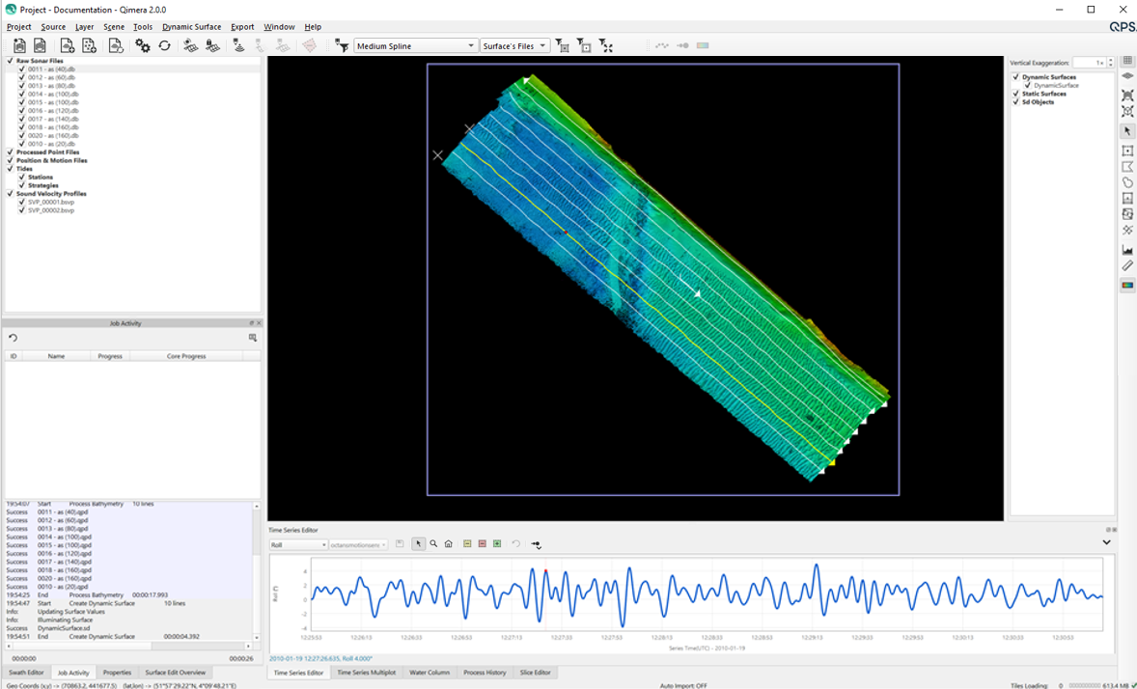Viewport: 1137px width, 689px height.
Task: Click the color map swatch icon in sidebar
Action: [1127, 286]
